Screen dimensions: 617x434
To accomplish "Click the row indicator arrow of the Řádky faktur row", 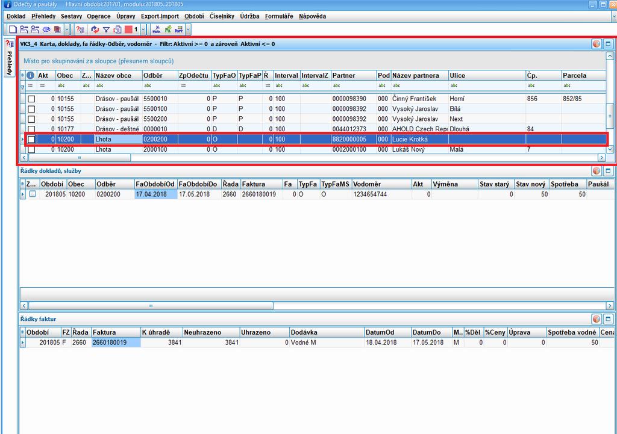I will click(22, 343).
